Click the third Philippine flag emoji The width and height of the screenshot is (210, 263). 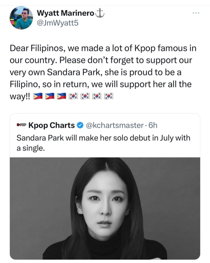tap(61, 97)
